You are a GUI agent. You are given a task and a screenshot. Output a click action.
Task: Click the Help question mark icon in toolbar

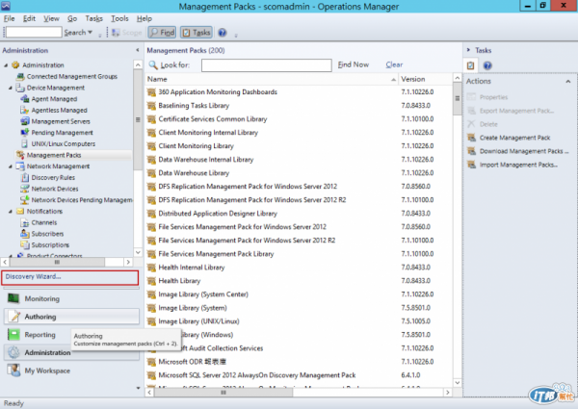222,33
